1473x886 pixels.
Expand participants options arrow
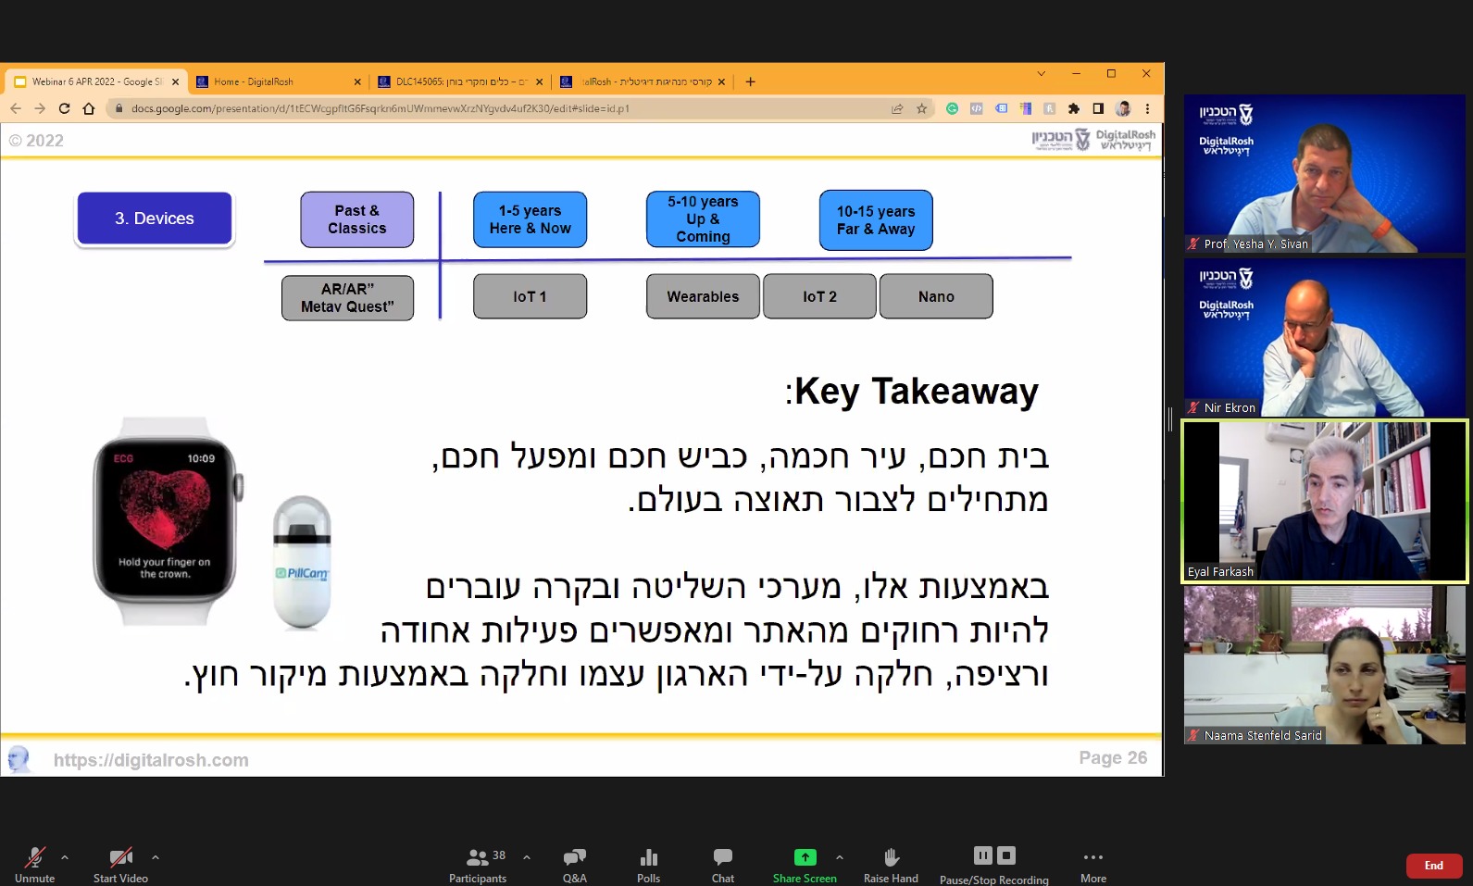(x=527, y=857)
